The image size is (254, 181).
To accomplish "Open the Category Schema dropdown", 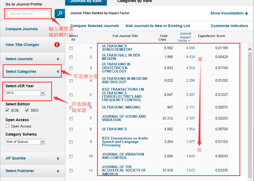I will [x=42, y=142].
